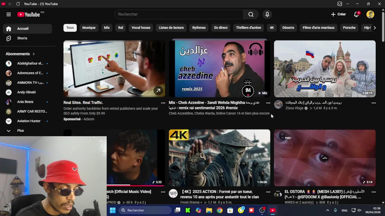
Task: Click the Real Sites. Real Traffic. title
Action: coord(83,103)
